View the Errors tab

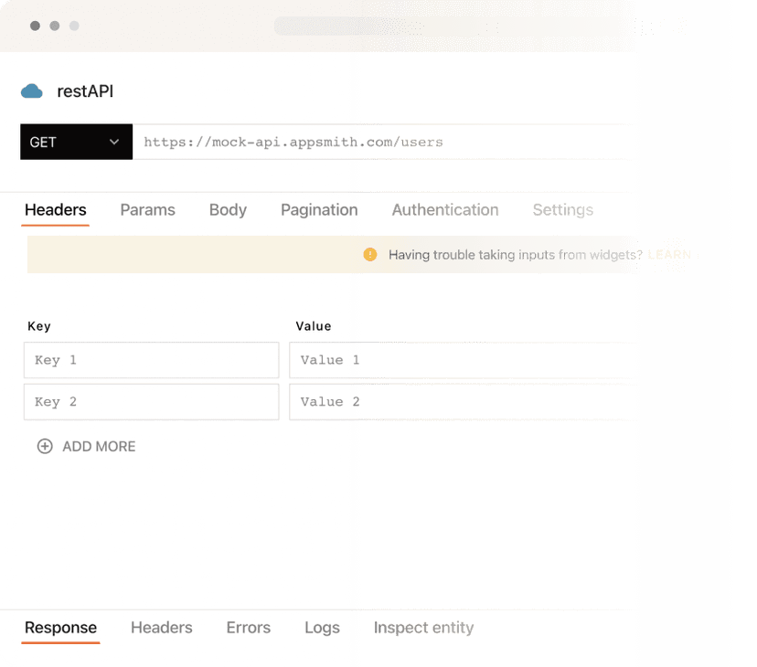[248, 628]
